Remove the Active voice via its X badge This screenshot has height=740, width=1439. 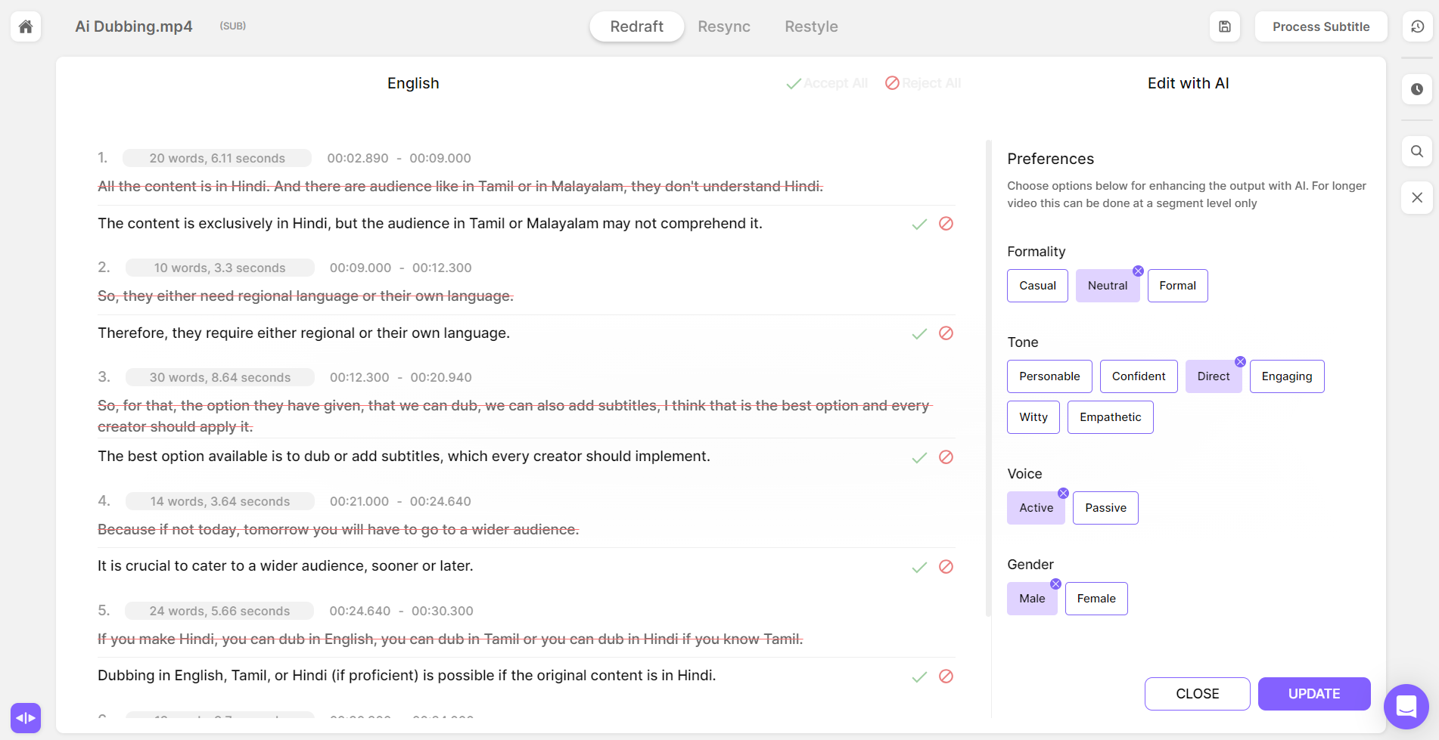point(1063,492)
